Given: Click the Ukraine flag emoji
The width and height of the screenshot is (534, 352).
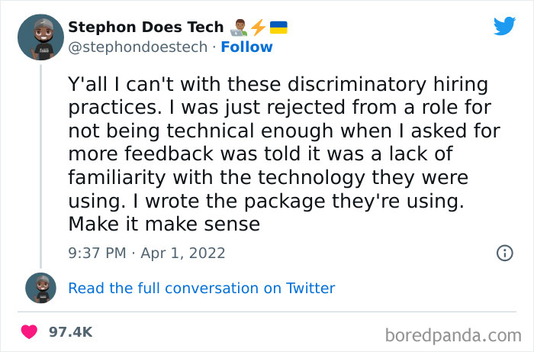Looking at the screenshot, I should [x=278, y=27].
